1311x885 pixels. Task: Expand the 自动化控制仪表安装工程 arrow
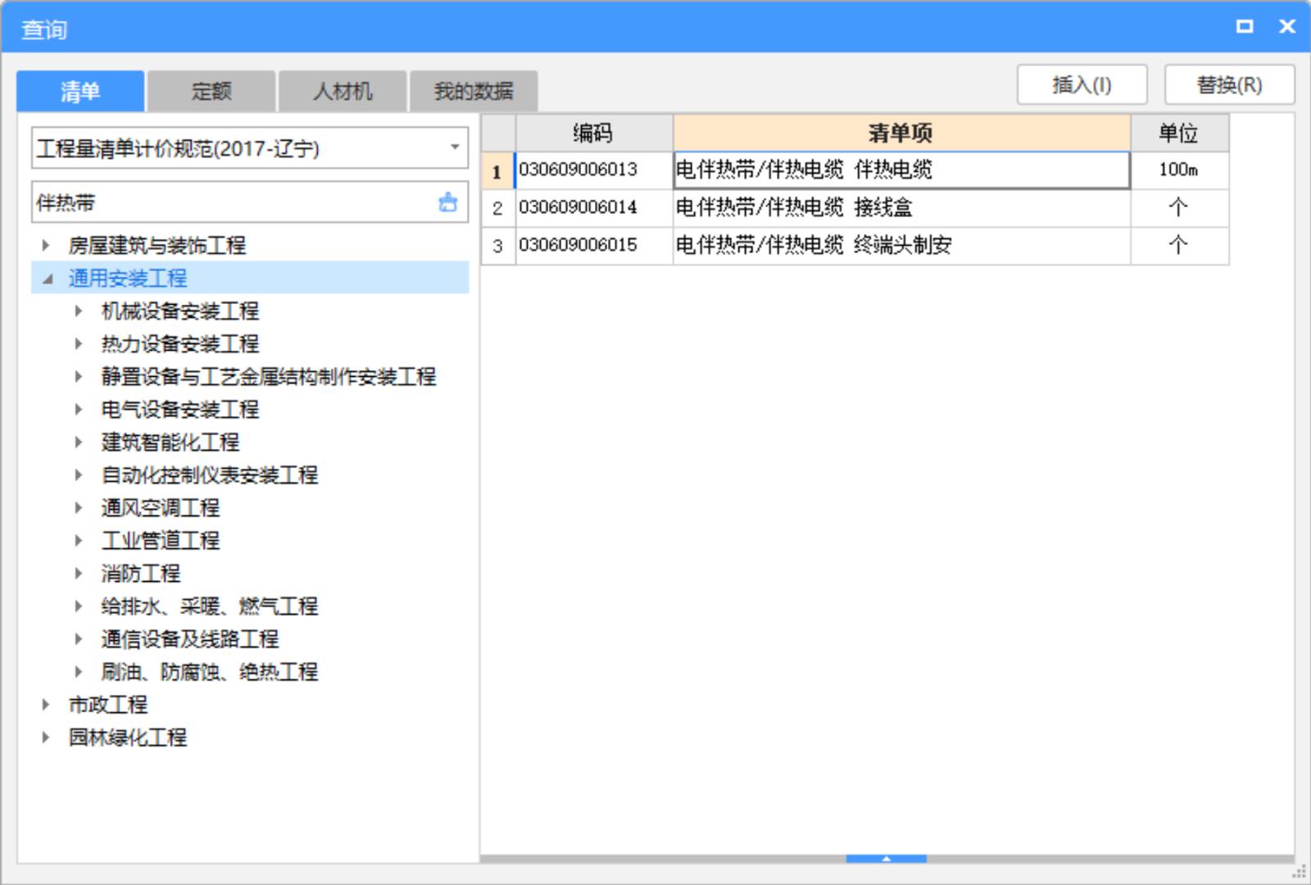click(x=79, y=474)
